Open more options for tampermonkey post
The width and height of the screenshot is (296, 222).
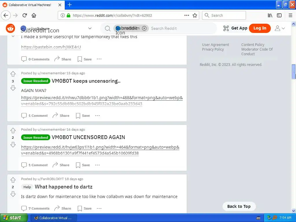point(99,59)
